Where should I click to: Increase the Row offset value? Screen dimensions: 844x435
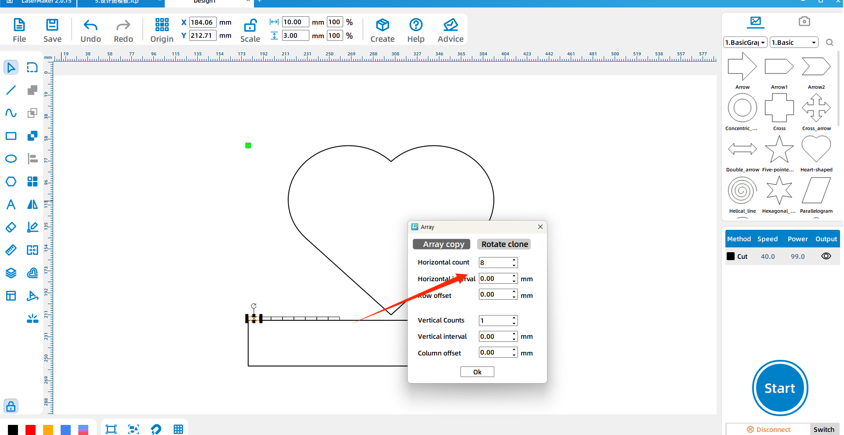514,292
